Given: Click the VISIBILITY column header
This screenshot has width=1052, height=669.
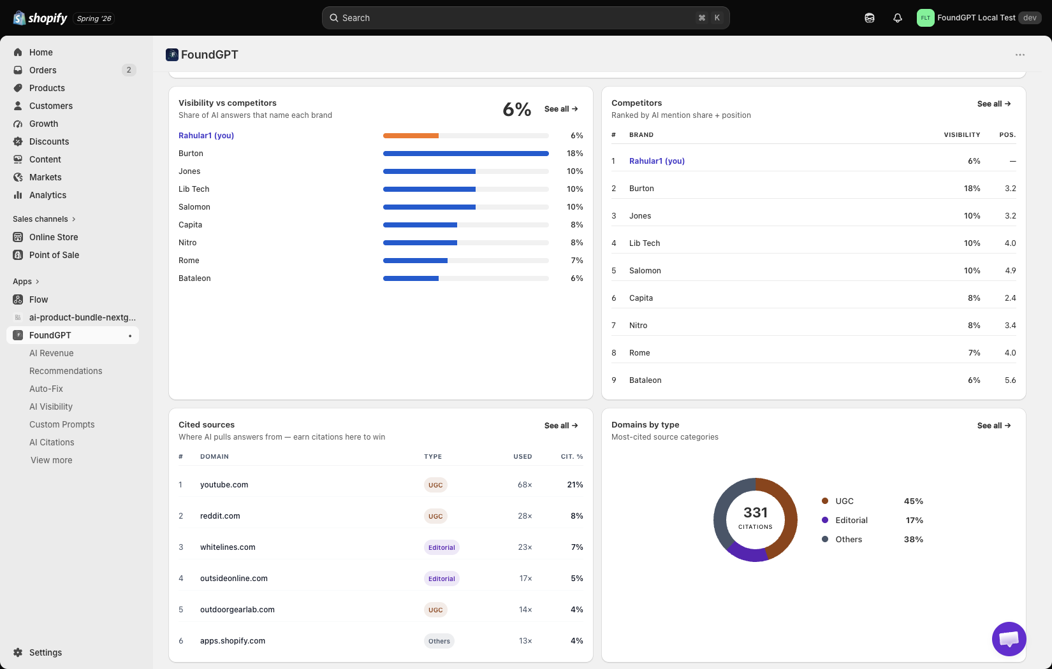Looking at the screenshot, I should coord(962,135).
